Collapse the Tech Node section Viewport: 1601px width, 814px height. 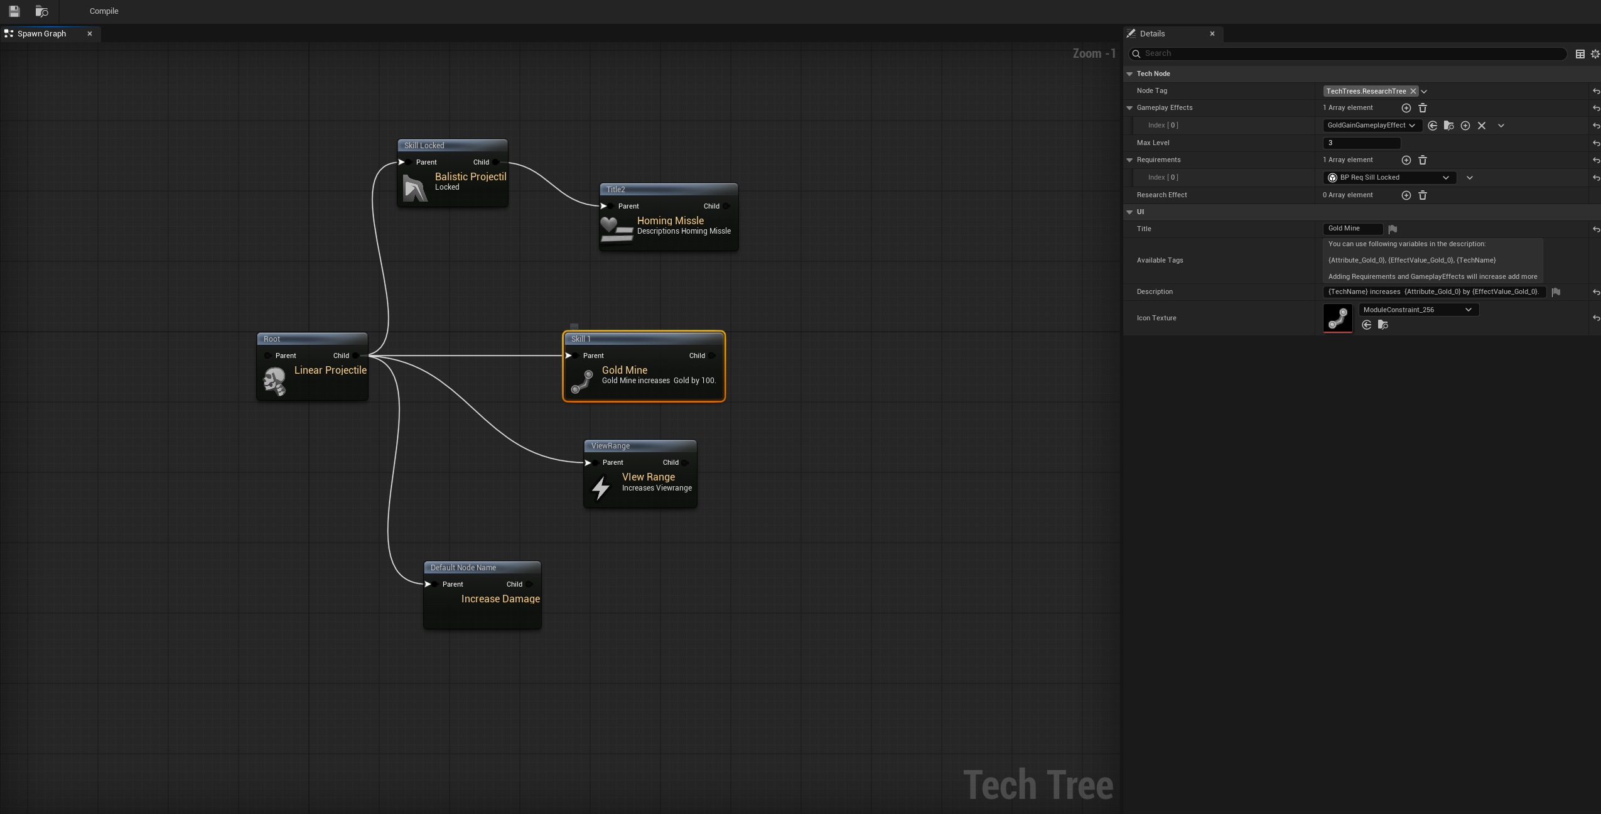coord(1129,73)
